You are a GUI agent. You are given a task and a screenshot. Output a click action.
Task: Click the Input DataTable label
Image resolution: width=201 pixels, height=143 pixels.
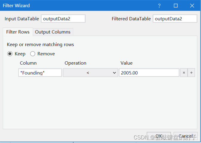pyautogui.click(x=22, y=19)
